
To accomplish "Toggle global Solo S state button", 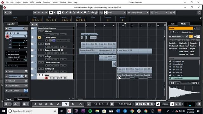I will coord(39,13).
